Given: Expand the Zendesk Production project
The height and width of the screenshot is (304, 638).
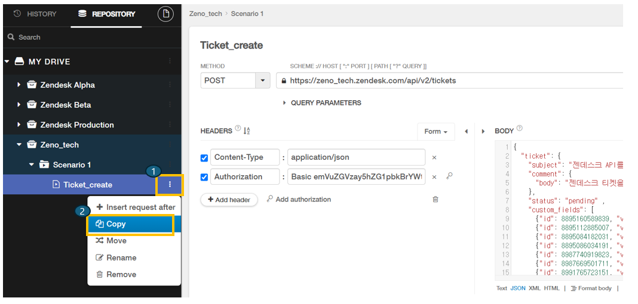Looking at the screenshot, I should click(19, 125).
